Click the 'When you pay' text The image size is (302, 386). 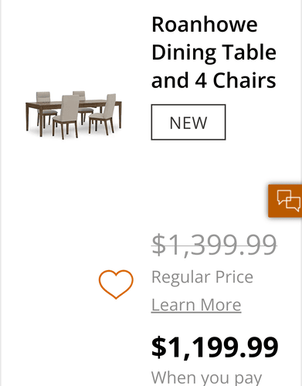coord(206,378)
